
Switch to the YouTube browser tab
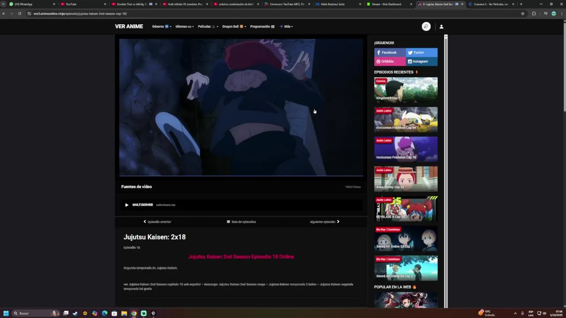click(x=83, y=4)
